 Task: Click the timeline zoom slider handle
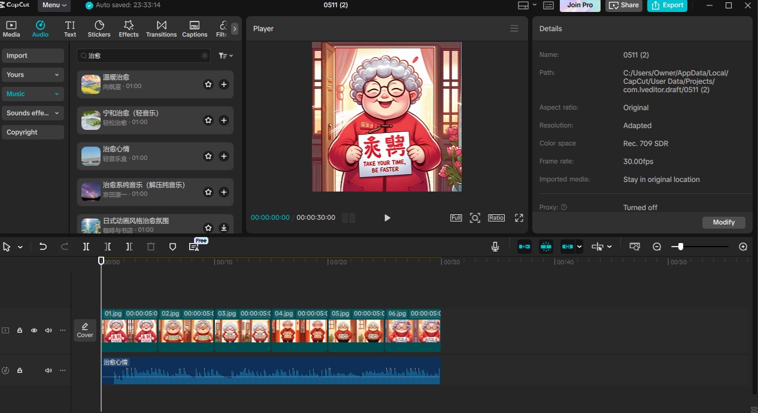pos(681,247)
